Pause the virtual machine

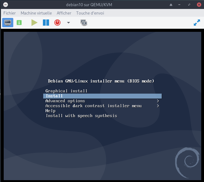pos(46,23)
